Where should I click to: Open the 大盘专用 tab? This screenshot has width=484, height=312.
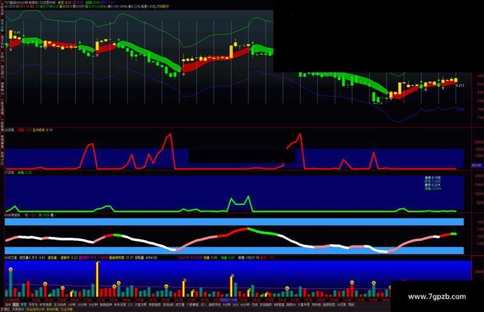(x=303, y=305)
